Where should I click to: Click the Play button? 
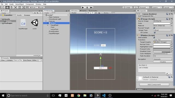pyautogui.click(x=83, y=7)
